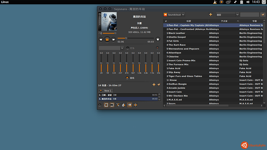Toggle dynamic playback mode

pos(123,105)
